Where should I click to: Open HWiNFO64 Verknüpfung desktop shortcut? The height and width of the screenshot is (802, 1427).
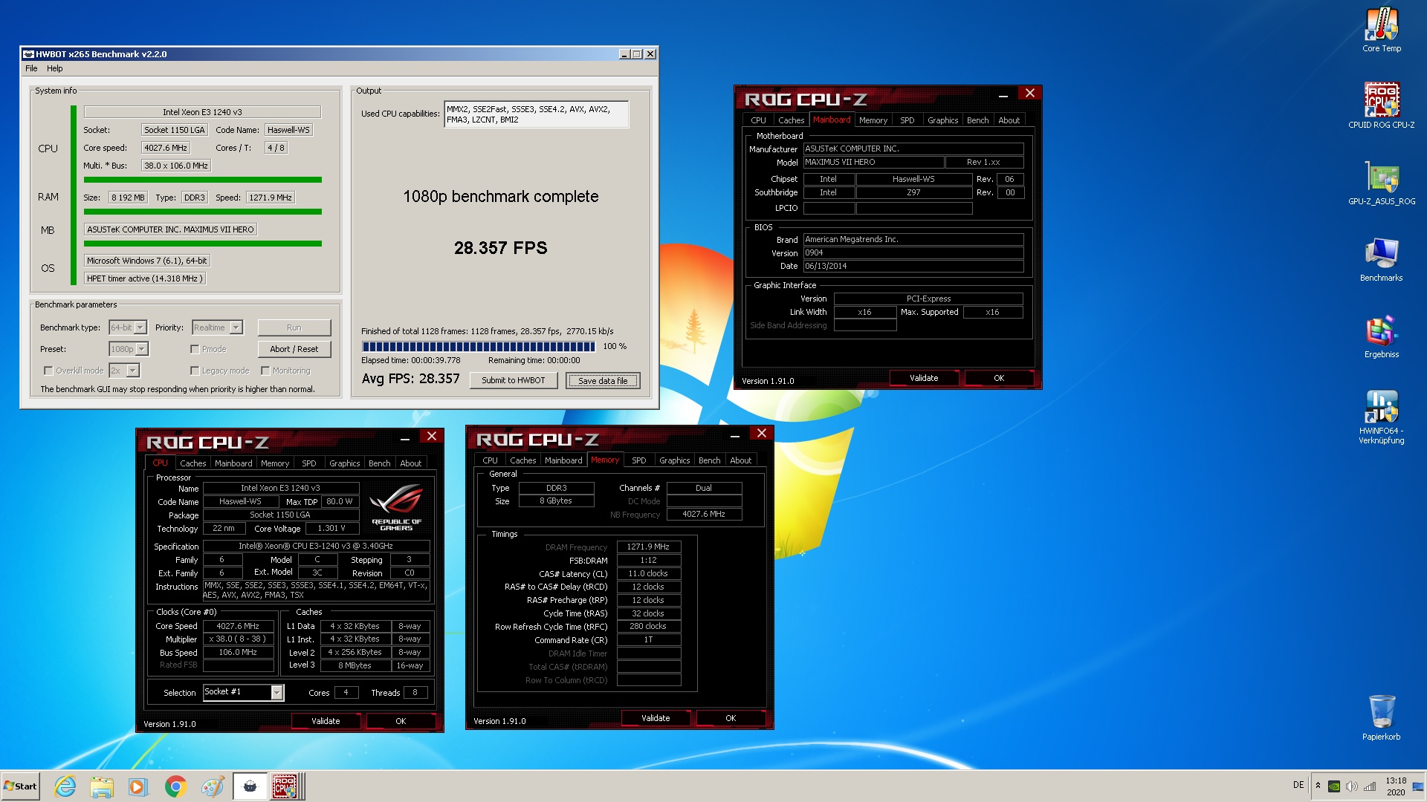point(1381,416)
